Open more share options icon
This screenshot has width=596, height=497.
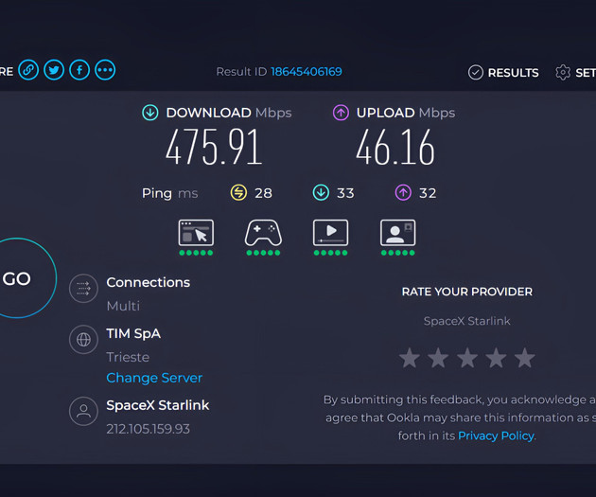[x=105, y=70]
